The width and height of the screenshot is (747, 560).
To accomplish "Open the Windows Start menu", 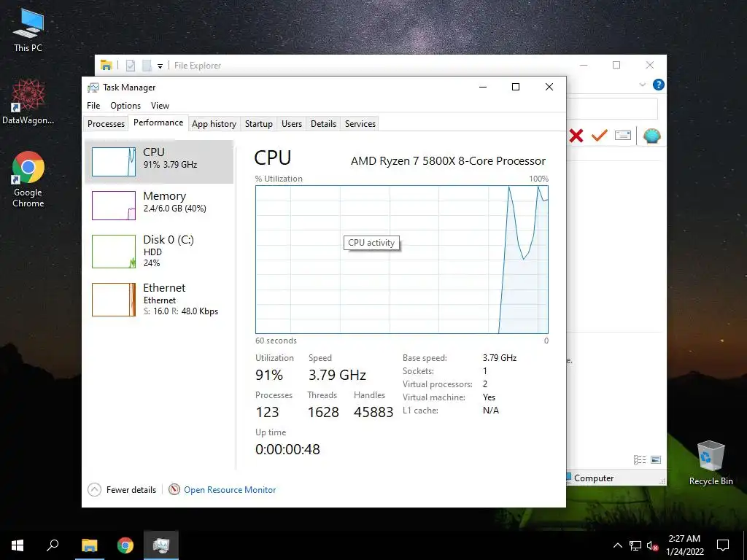I will [18, 545].
